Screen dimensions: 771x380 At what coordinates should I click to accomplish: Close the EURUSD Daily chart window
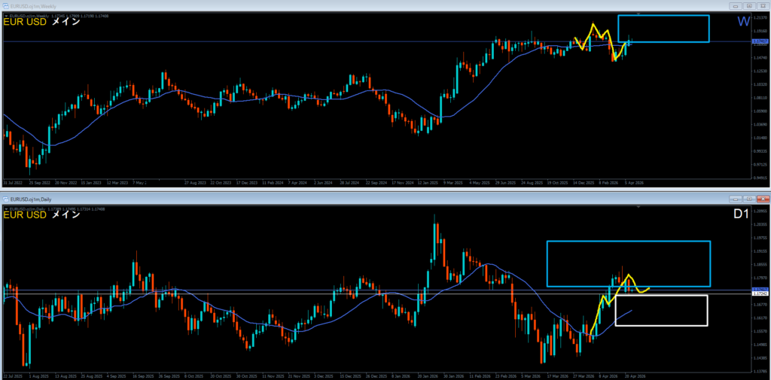pyautogui.click(x=763, y=199)
